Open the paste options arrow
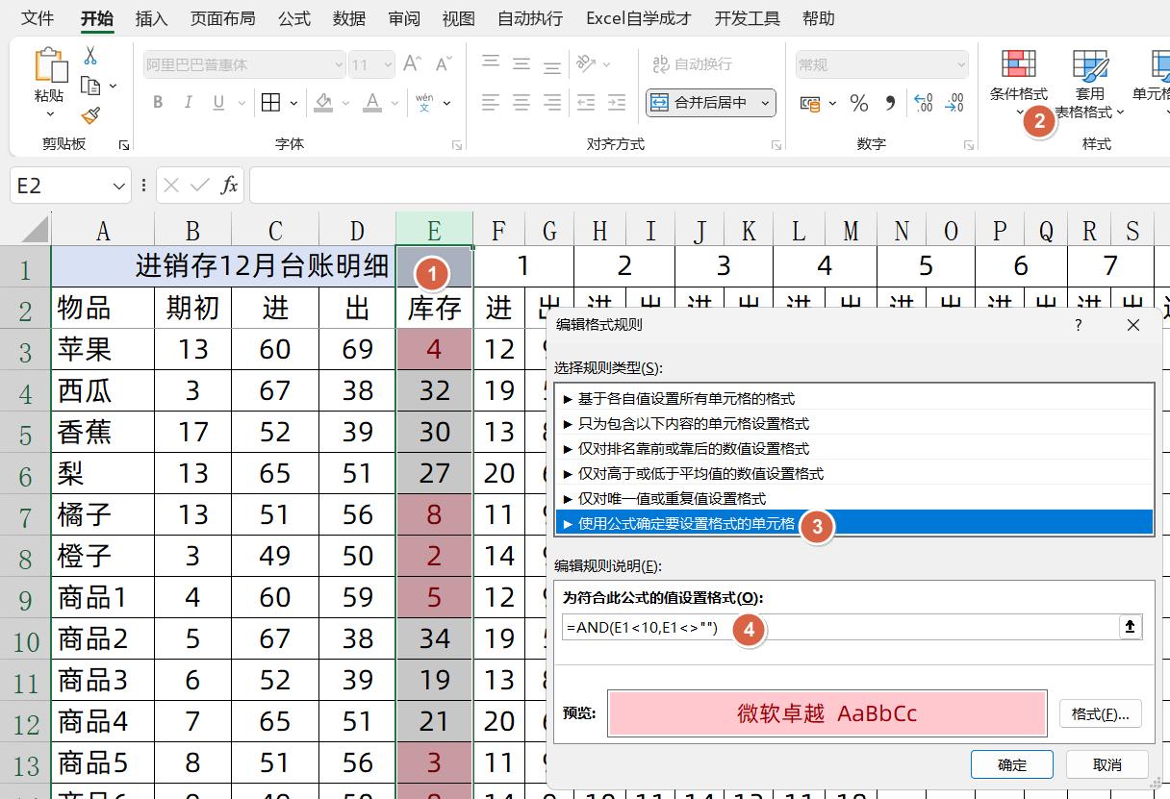The width and height of the screenshot is (1170, 799). [49, 113]
